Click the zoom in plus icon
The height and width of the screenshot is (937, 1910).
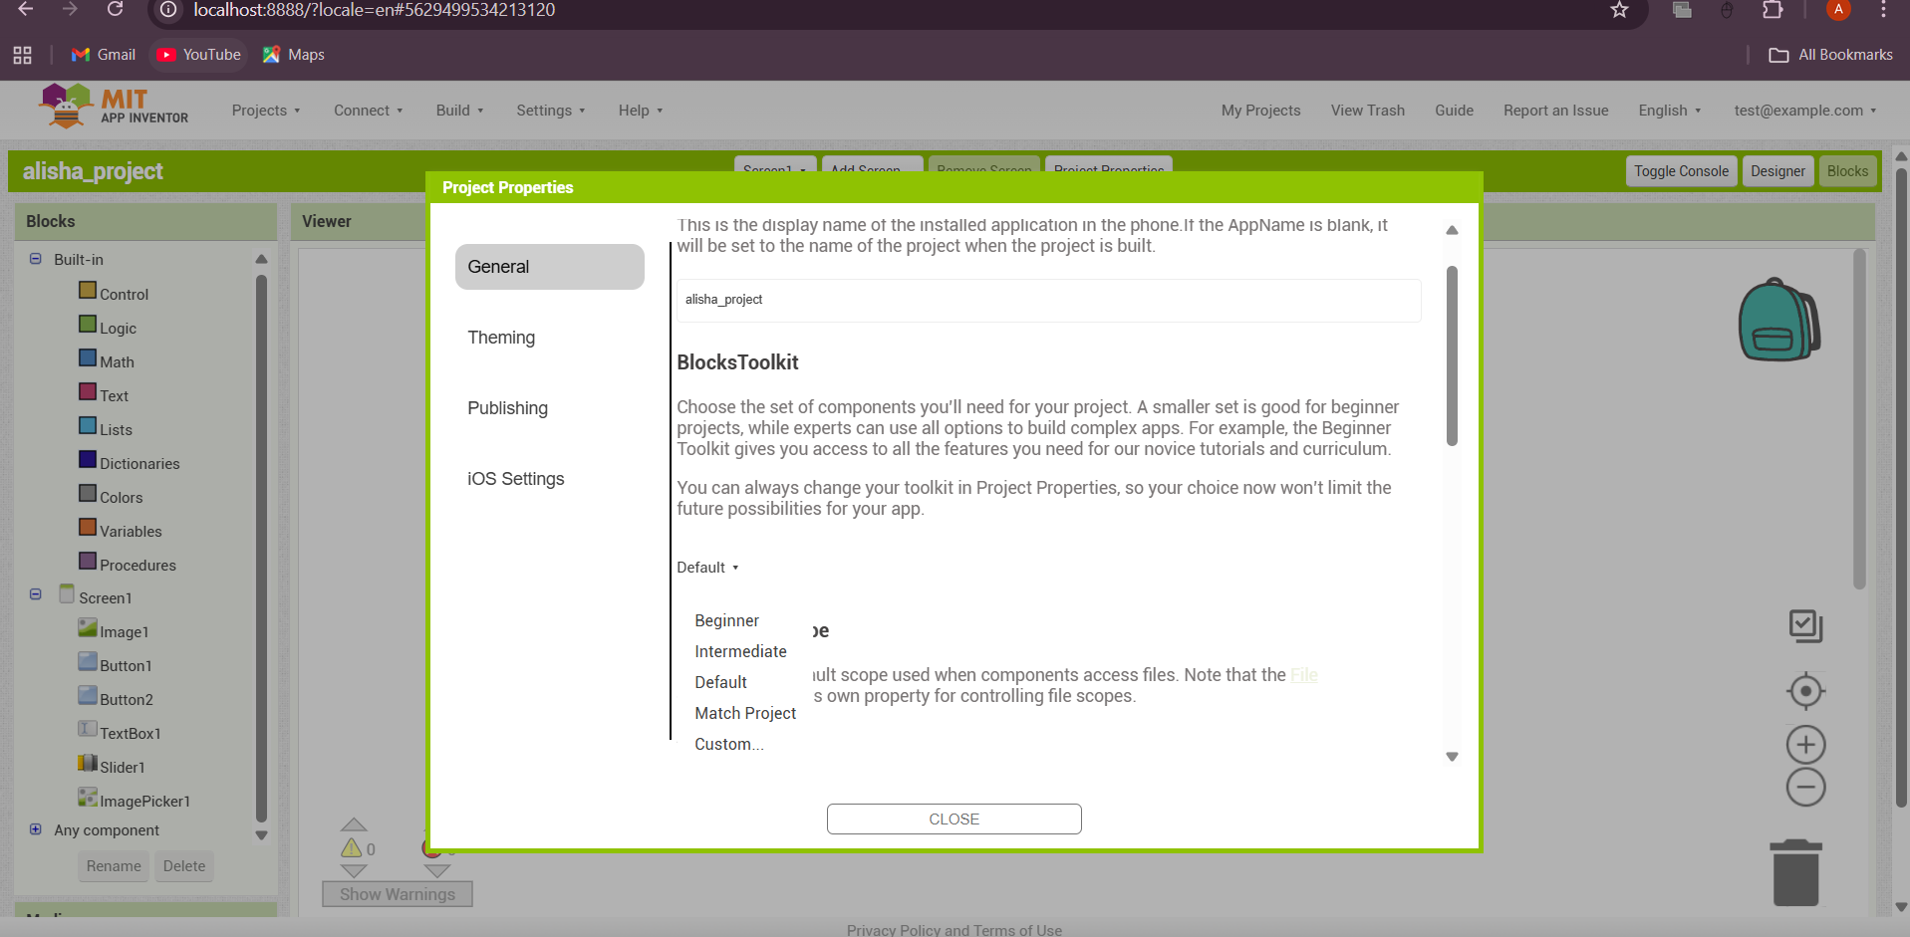pos(1804,745)
